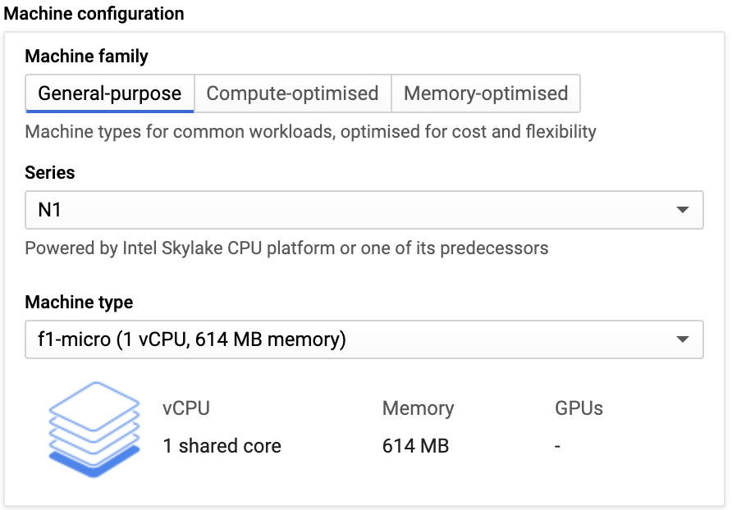This screenshot has width=732, height=510.
Task: Click the 1 shared core value
Action: click(x=222, y=447)
